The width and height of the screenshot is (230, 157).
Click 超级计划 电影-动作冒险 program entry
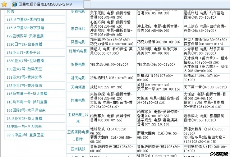coord(204,15)
